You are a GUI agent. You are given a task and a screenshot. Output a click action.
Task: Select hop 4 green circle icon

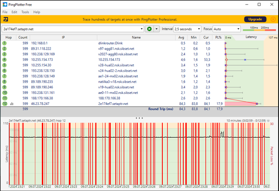click(5, 59)
